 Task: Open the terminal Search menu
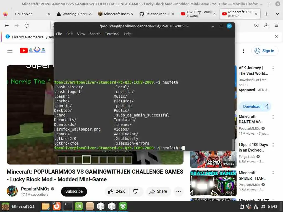pos(95,34)
